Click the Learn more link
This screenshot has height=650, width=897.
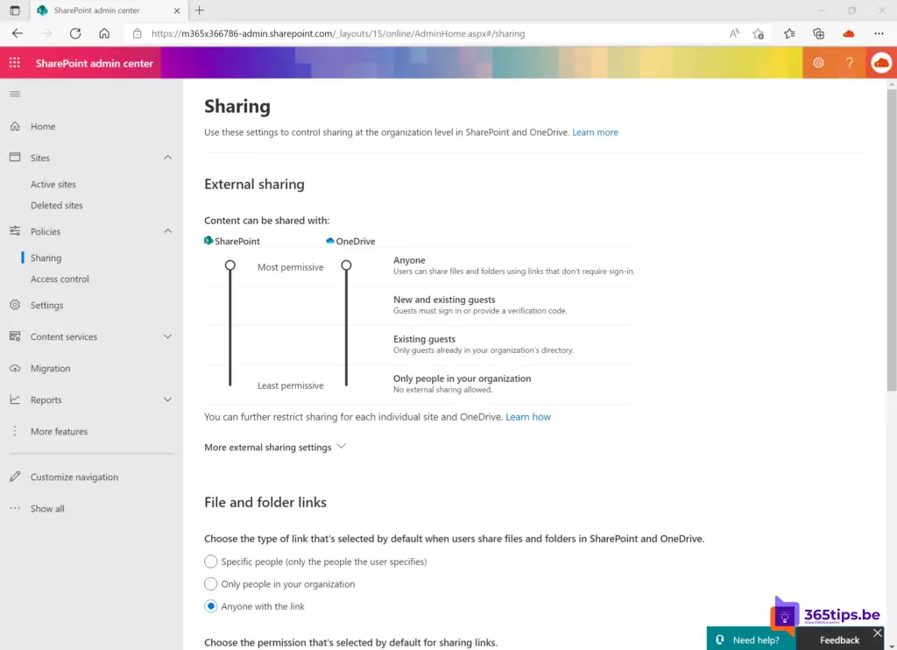click(x=595, y=132)
